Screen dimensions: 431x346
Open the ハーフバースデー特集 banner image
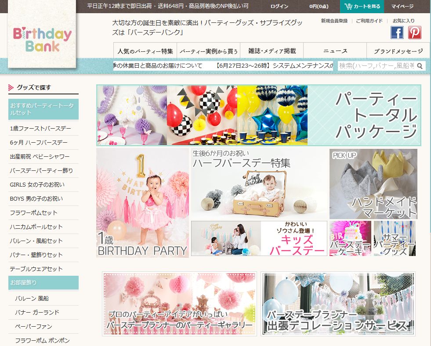coord(259,184)
